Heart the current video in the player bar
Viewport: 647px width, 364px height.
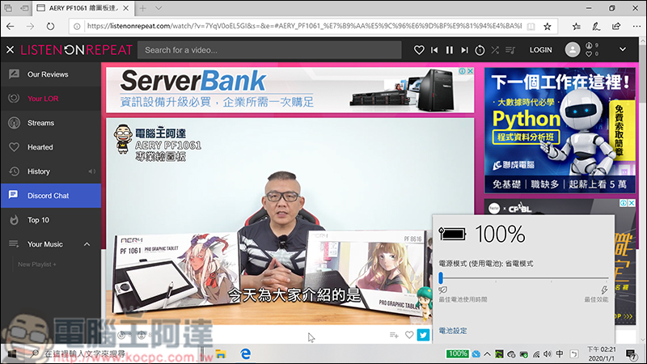419,50
